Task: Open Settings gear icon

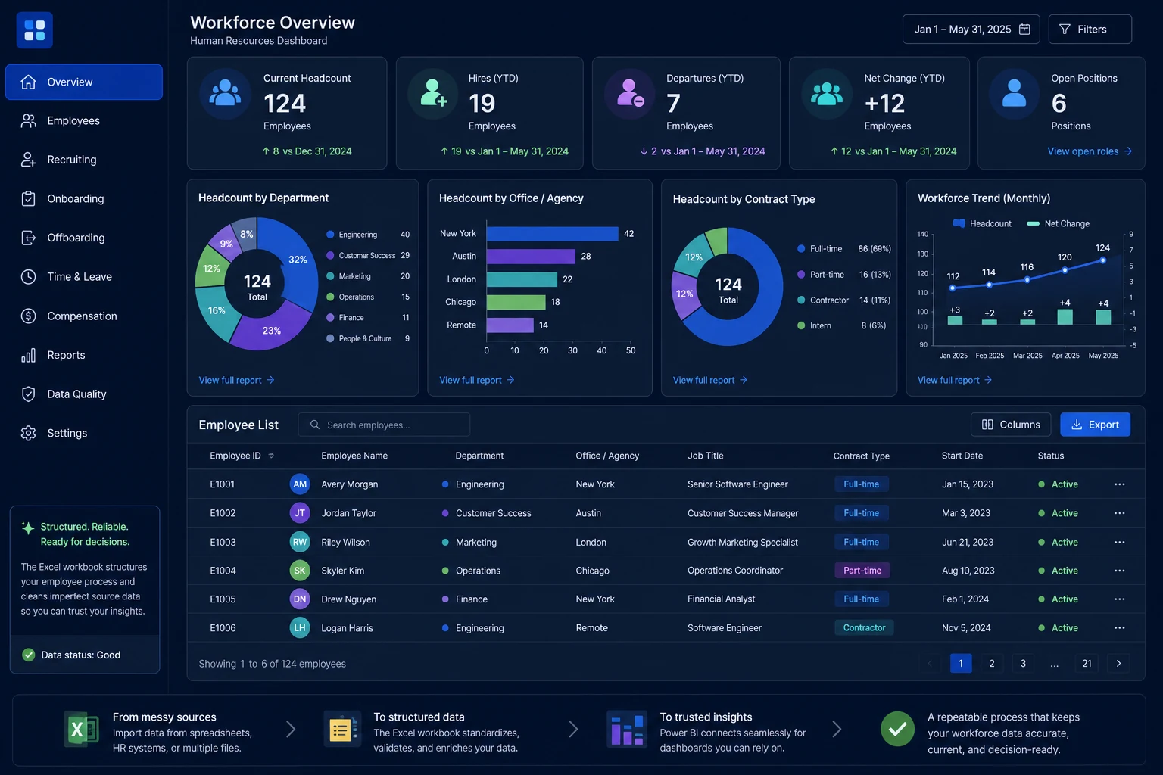Action: (x=28, y=433)
